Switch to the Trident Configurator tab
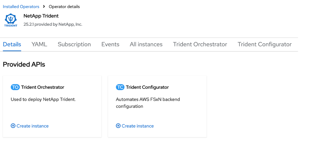326x144 pixels. click(x=265, y=45)
